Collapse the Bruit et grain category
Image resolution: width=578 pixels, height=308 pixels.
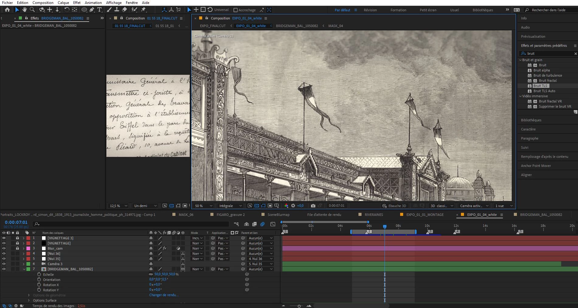pyautogui.click(x=520, y=60)
